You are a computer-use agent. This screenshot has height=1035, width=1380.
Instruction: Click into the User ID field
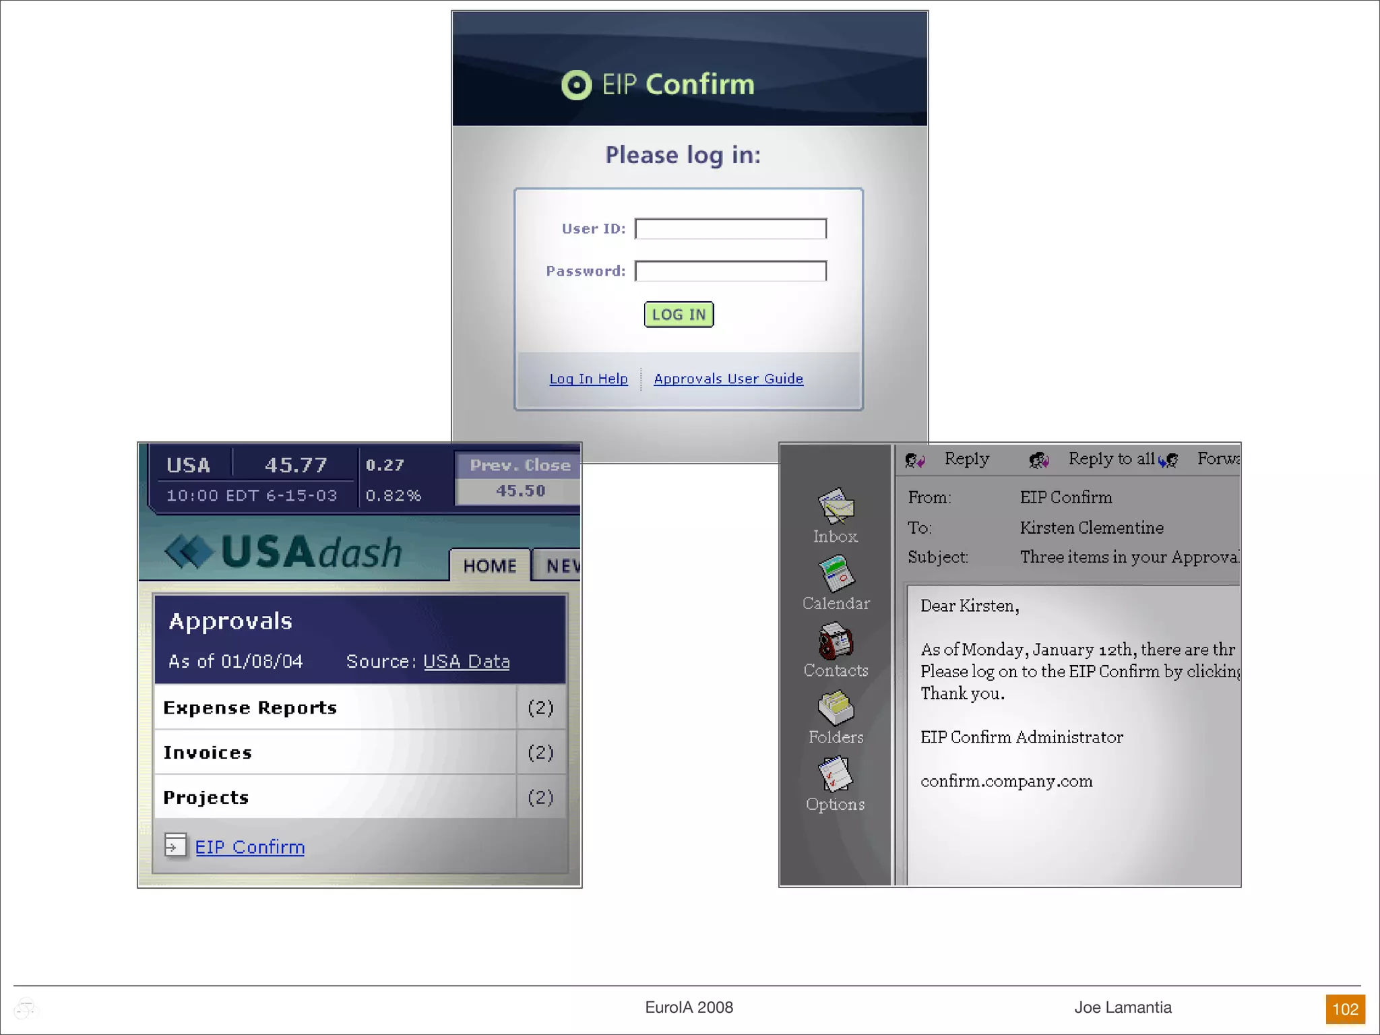click(730, 229)
